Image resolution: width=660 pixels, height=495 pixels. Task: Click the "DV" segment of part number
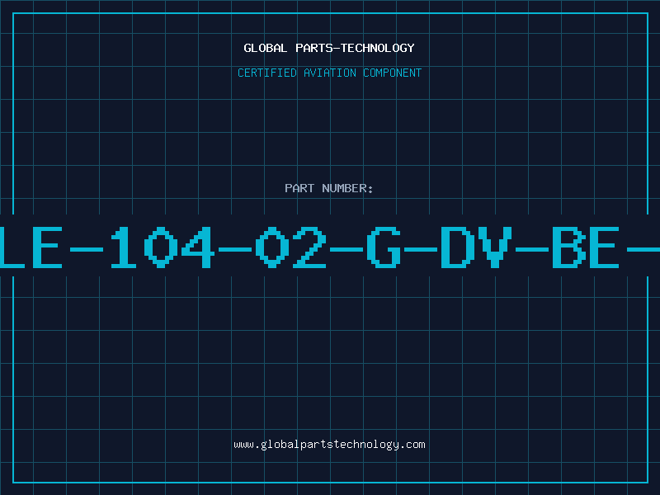click(476, 247)
